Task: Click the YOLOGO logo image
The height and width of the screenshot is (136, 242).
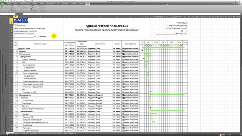Action: [21, 20]
